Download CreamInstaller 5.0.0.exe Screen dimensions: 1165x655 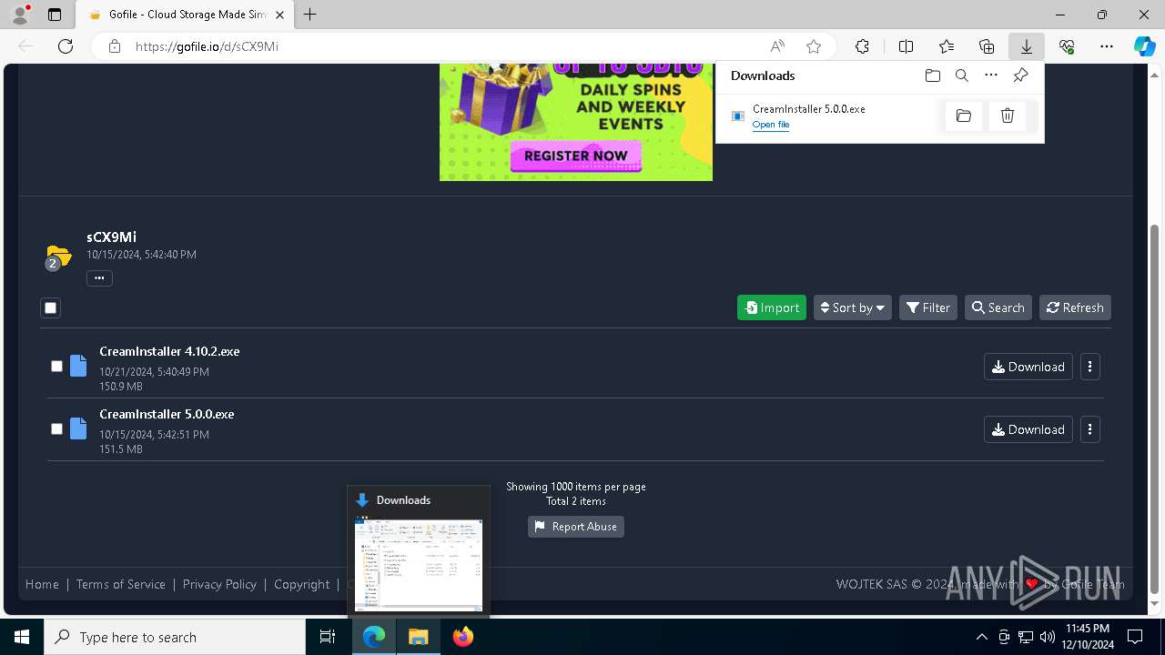(x=1028, y=429)
